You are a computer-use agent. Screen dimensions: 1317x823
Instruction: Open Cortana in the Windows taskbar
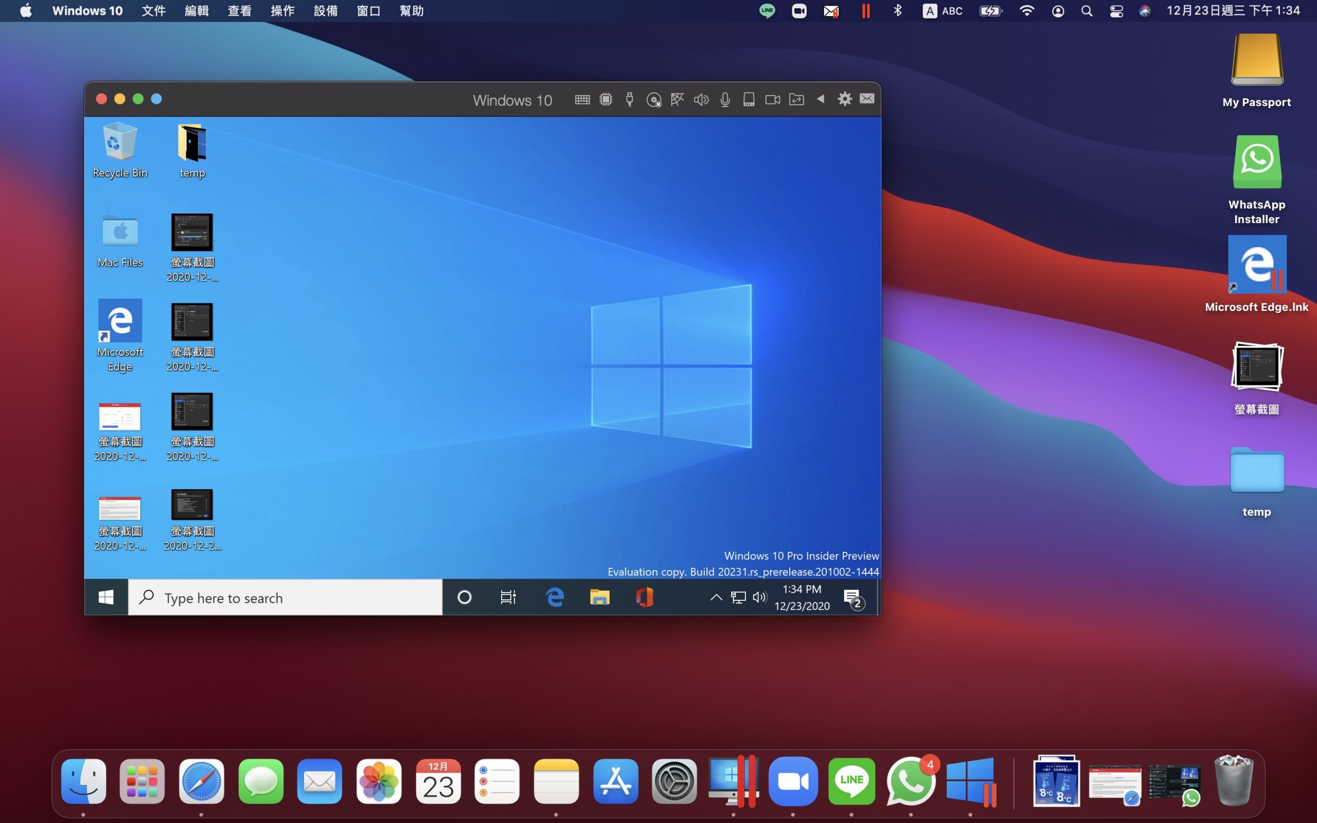[464, 597]
